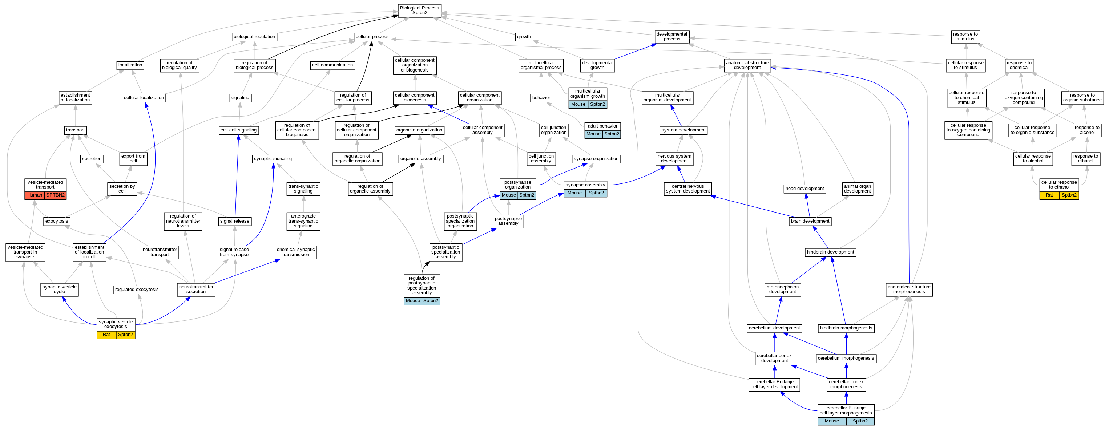Click the 'signaling' node

(240, 98)
